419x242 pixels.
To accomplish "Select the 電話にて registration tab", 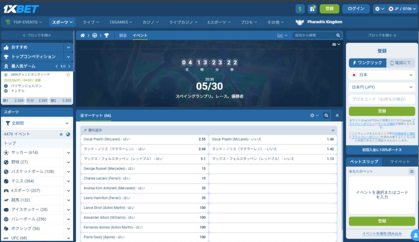I will click(x=401, y=63).
